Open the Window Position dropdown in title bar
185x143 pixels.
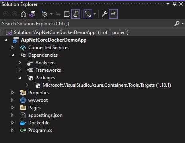(168, 4)
